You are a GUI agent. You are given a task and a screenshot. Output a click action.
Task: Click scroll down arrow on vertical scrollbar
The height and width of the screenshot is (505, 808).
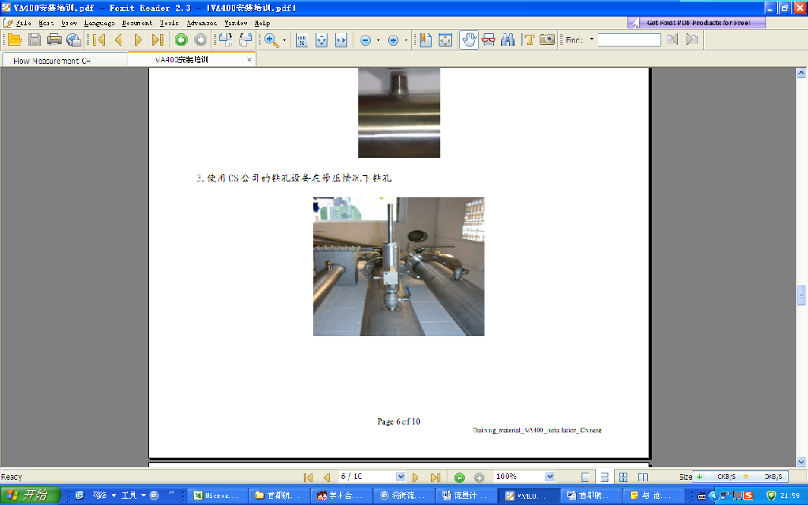801,462
